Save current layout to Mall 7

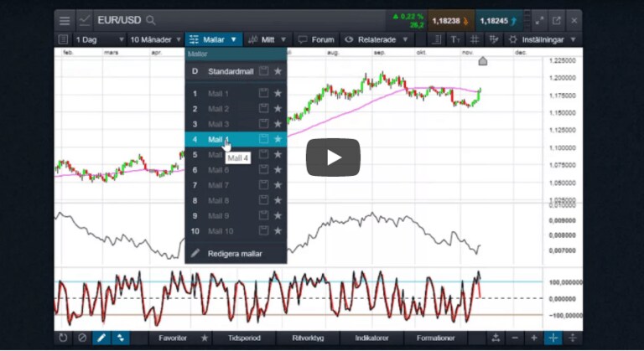click(x=263, y=185)
